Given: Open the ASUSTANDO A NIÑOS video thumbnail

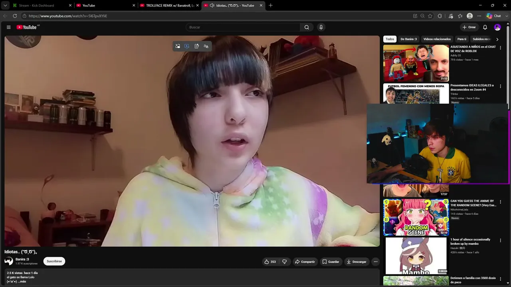Looking at the screenshot, I should [416, 63].
